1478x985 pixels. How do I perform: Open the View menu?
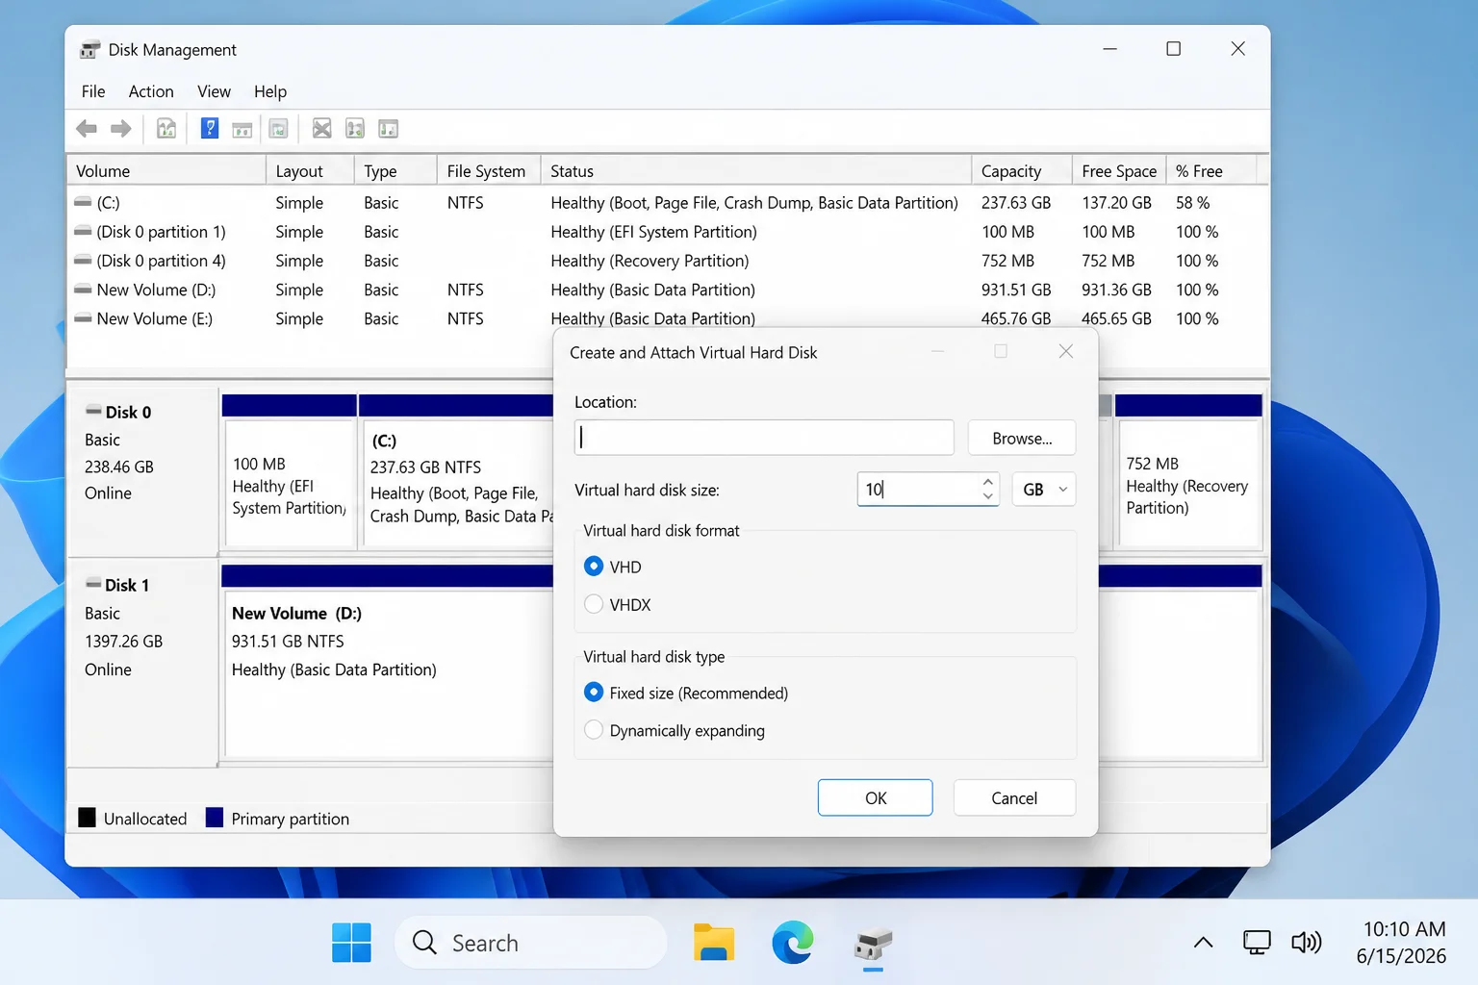(214, 91)
